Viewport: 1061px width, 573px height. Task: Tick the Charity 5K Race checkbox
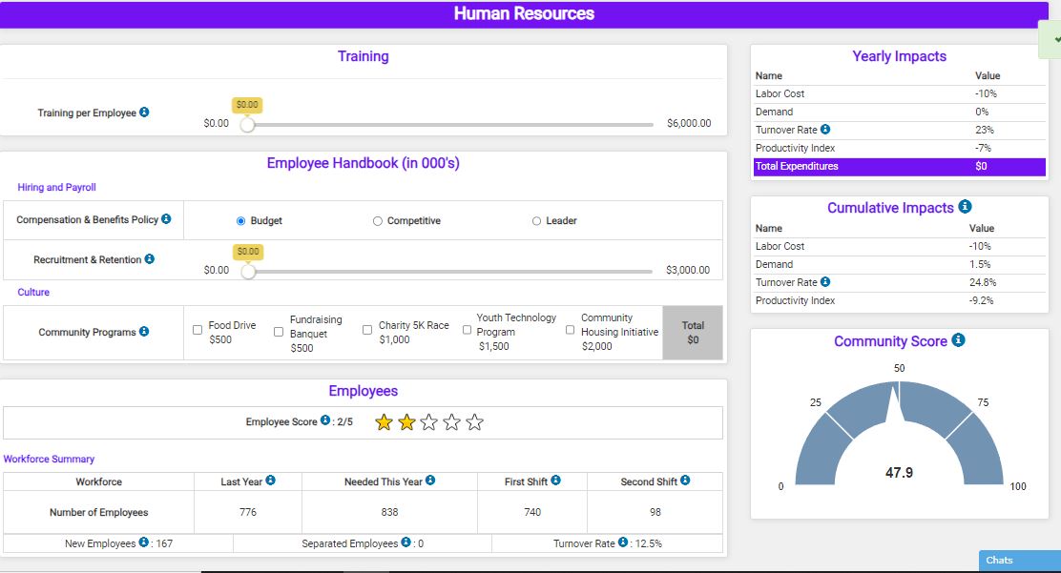pyautogui.click(x=367, y=330)
